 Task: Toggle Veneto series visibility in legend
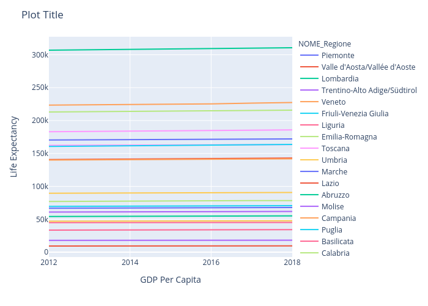pyautogui.click(x=333, y=102)
